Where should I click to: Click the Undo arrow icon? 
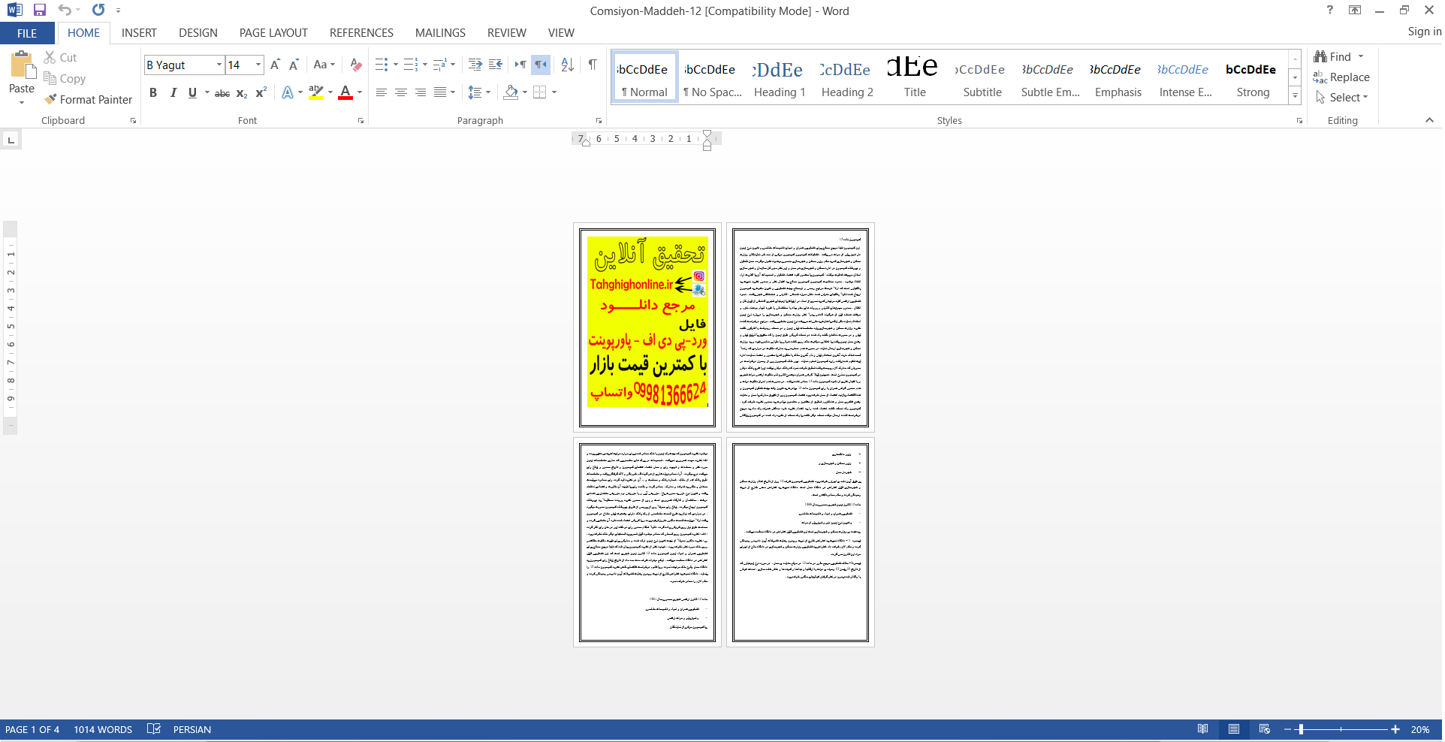click(65, 11)
